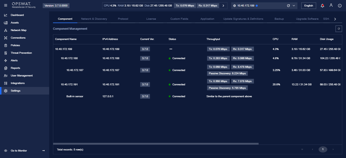346x158 pixels.
Task: Select the 10.40.172.187 component row
Action: click(x=75, y=70)
